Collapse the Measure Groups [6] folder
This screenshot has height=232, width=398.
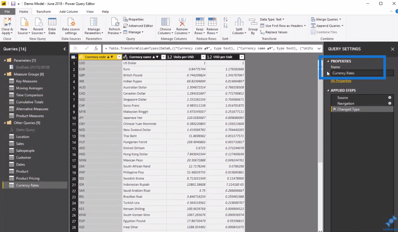(5, 74)
